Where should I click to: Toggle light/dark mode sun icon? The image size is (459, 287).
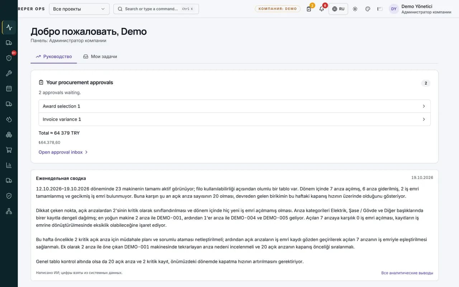(355, 9)
